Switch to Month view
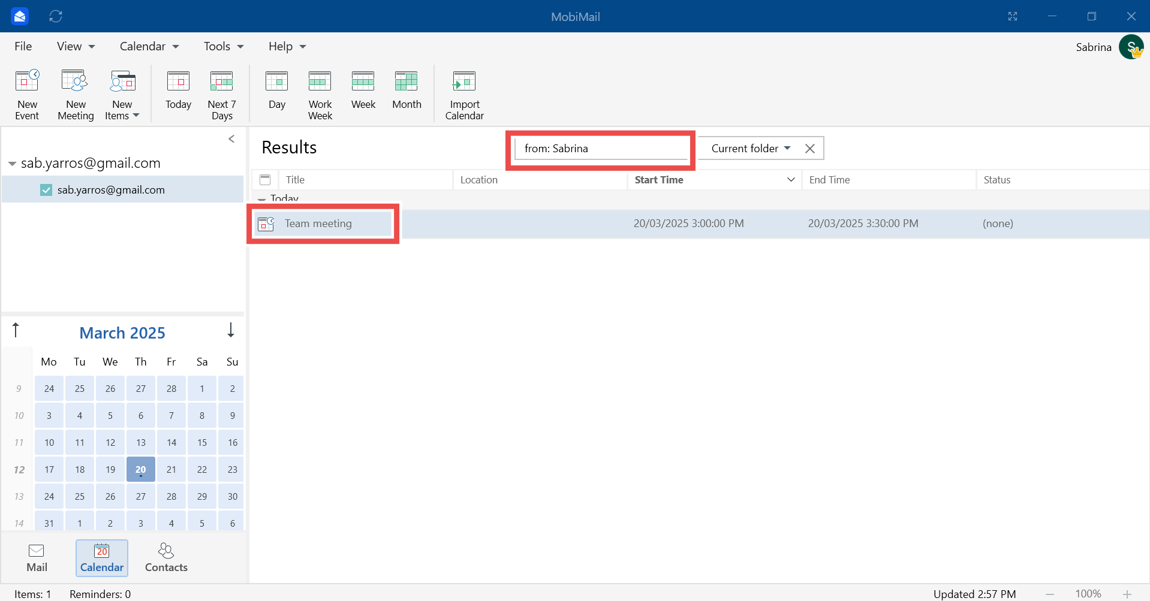The height and width of the screenshot is (601, 1150). (x=407, y=90)
